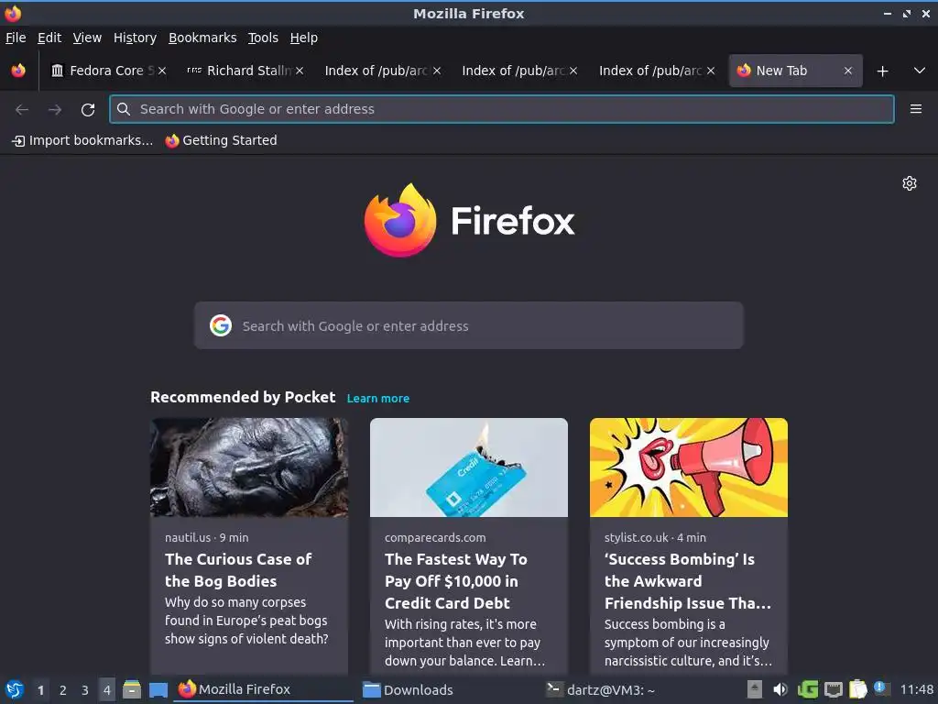The image size is (938, 704).
Task: Open the system start menu icon
Action: point(15,689)
